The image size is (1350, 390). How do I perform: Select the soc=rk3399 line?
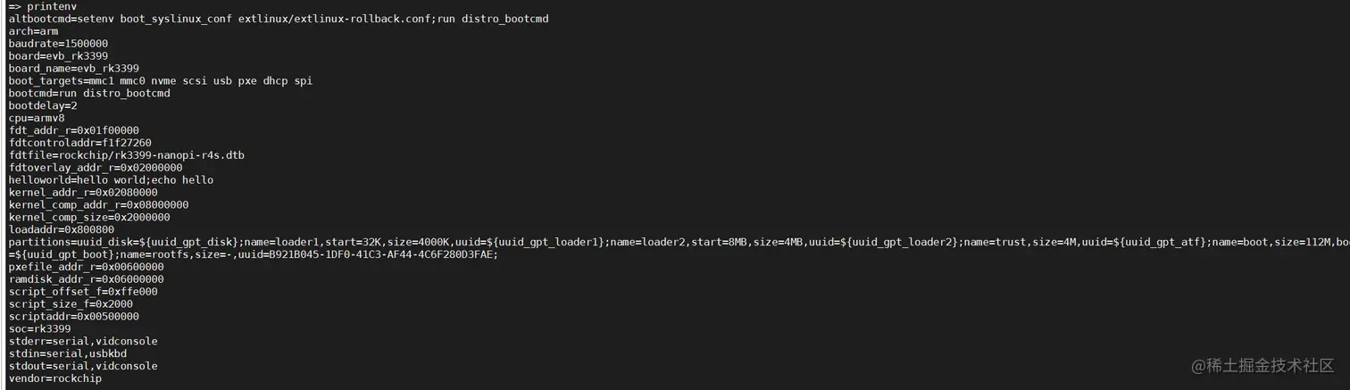(39, 328)
